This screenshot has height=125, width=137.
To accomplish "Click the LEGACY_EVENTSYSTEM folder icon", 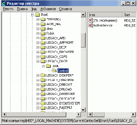I will coord(43,103).
